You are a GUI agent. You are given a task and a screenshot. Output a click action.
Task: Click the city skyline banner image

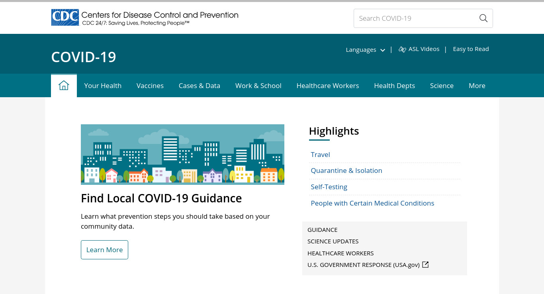click(x=182, y=154)
